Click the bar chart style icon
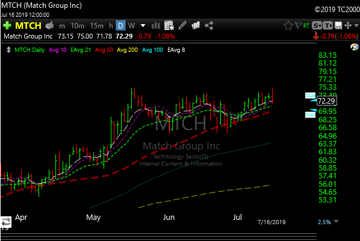360x241 pixels. (156, 25)
